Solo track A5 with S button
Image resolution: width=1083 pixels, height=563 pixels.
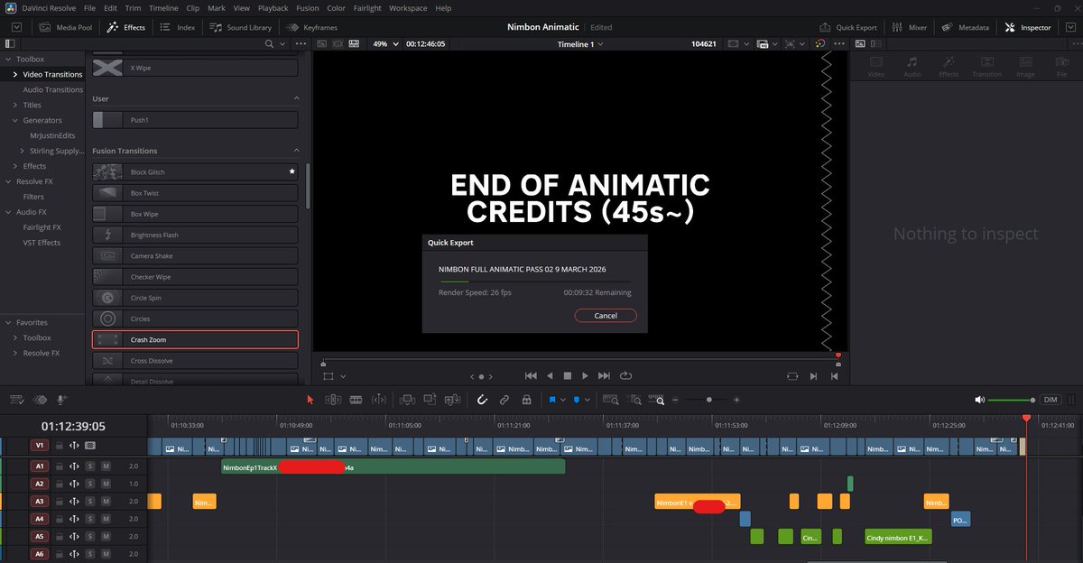[90, 537]
